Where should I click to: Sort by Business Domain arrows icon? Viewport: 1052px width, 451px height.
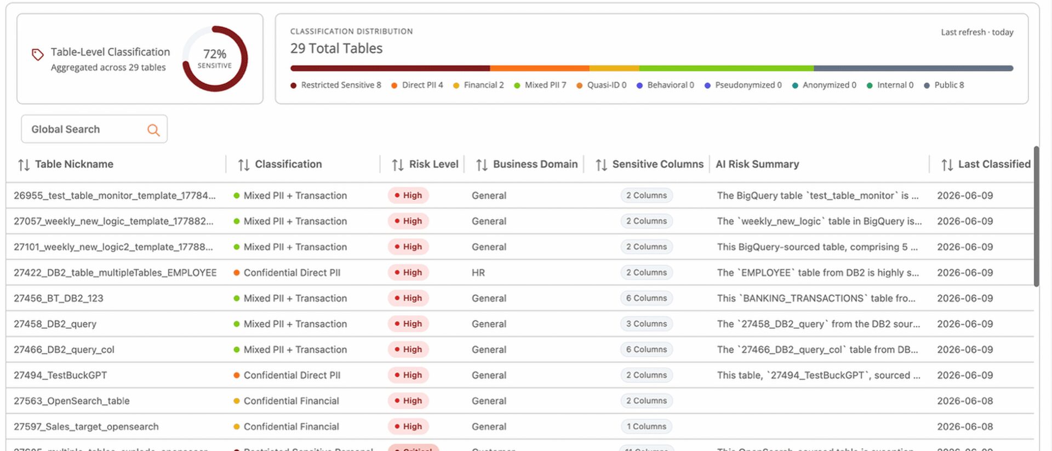[x=482, y=165]
